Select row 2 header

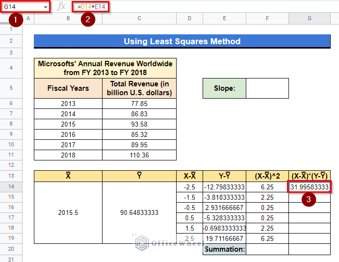click(11, 41)
